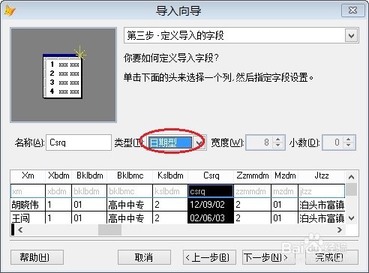
Task: Click 泊头市富镇 in the 王闯 row
Action: tap(322, 217)
